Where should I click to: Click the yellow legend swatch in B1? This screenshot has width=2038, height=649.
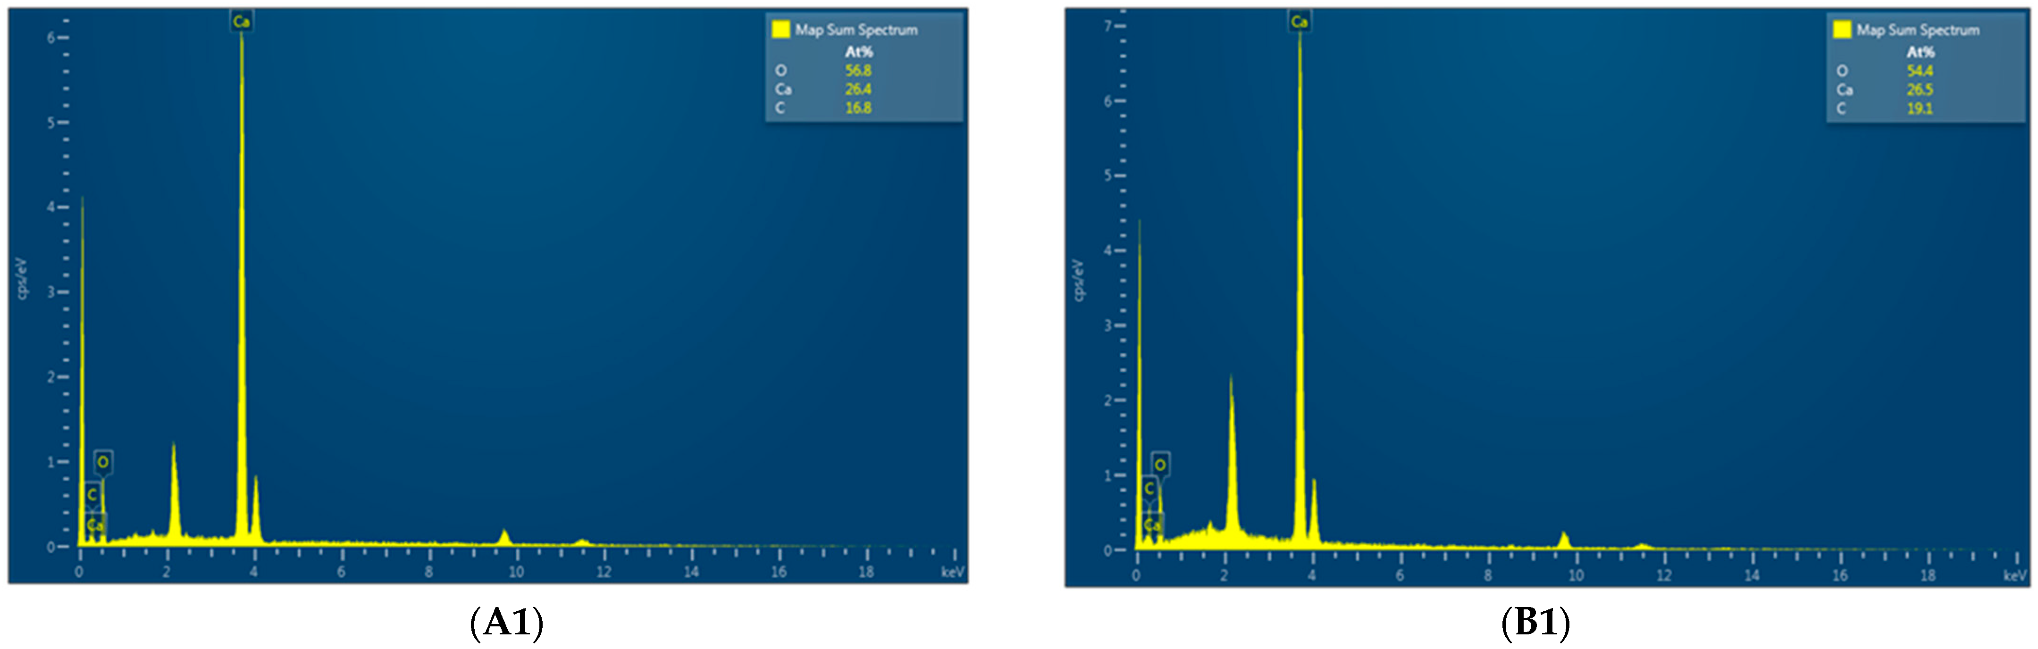[1842, 29]
